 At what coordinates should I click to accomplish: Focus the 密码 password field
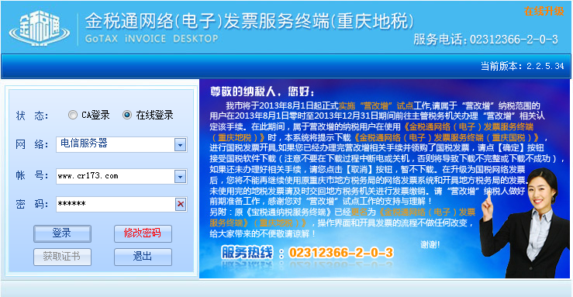(116, 204)
